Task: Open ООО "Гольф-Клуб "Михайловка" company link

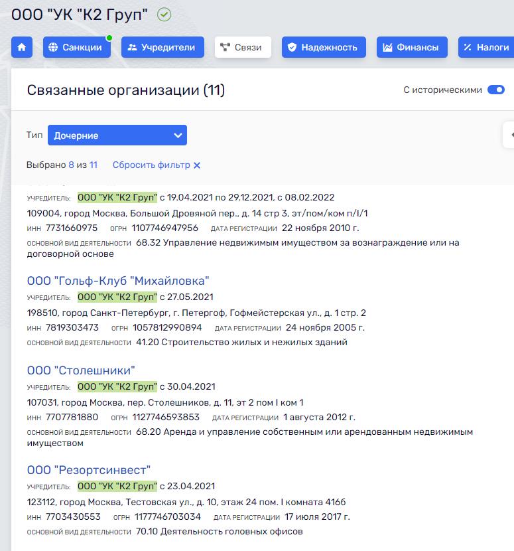Action: [118, 281]
